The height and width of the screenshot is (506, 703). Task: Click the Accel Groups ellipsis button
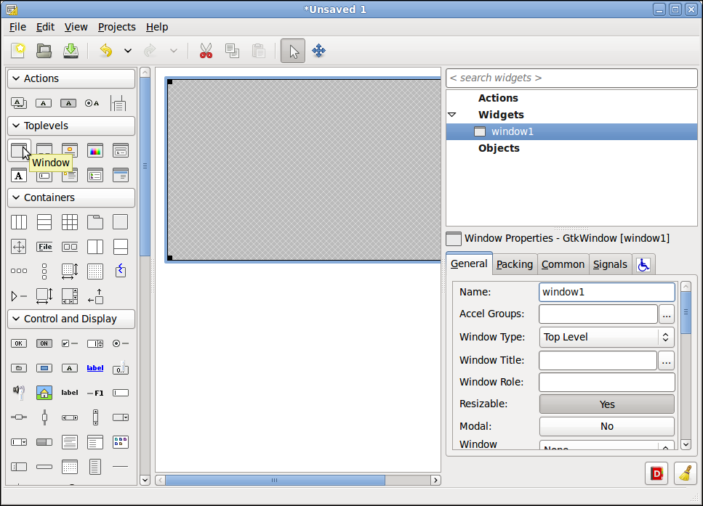coord(666,314)
